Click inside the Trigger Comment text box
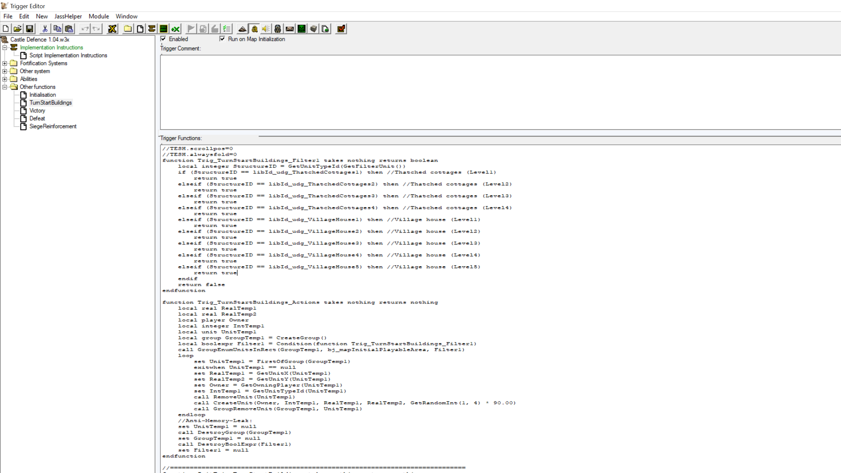The image size is (841, 473). (x=493, y=92)
